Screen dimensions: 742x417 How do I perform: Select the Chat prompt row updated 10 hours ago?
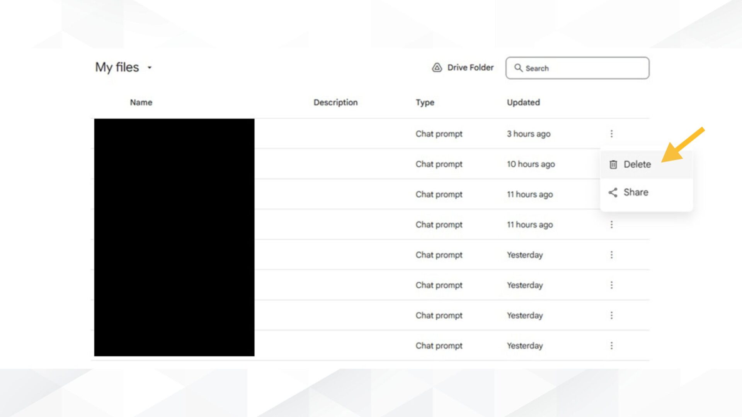(x=439, y=164)
